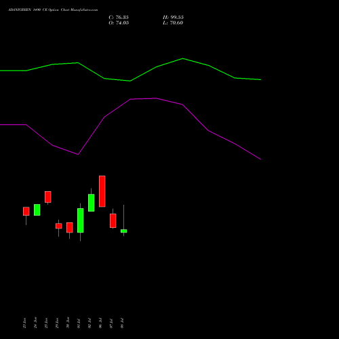
Task: Select the 08 Jul date label
Action: [122, 323]
